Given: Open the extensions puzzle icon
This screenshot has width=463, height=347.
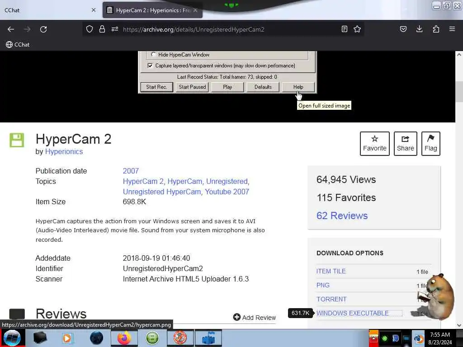Looking at the screenshot, I should [436, 29].
